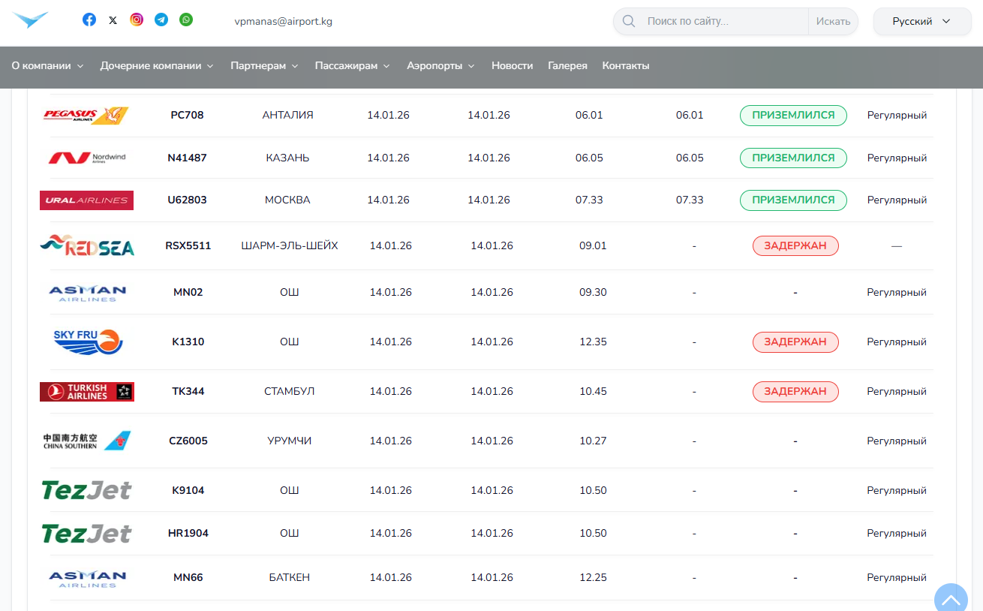Open the Контакты page

625,66
